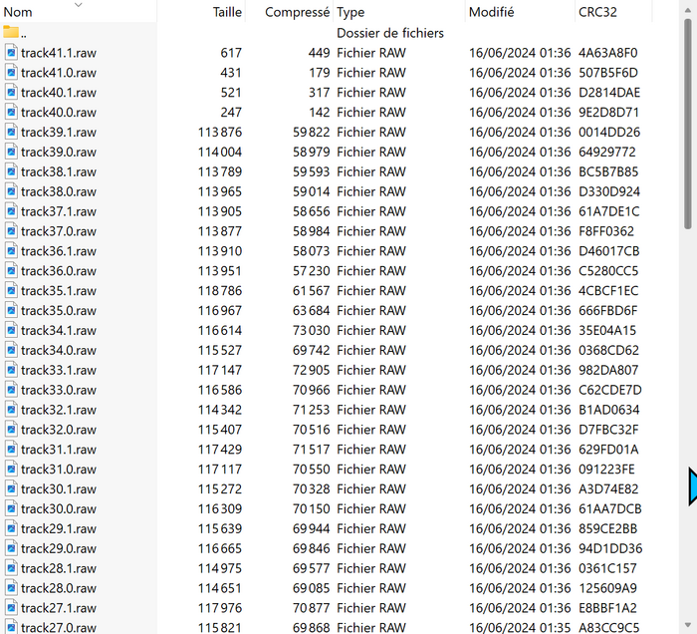Sort the list by Taille column header
This screenshot has height=634, width=697.
227,13
